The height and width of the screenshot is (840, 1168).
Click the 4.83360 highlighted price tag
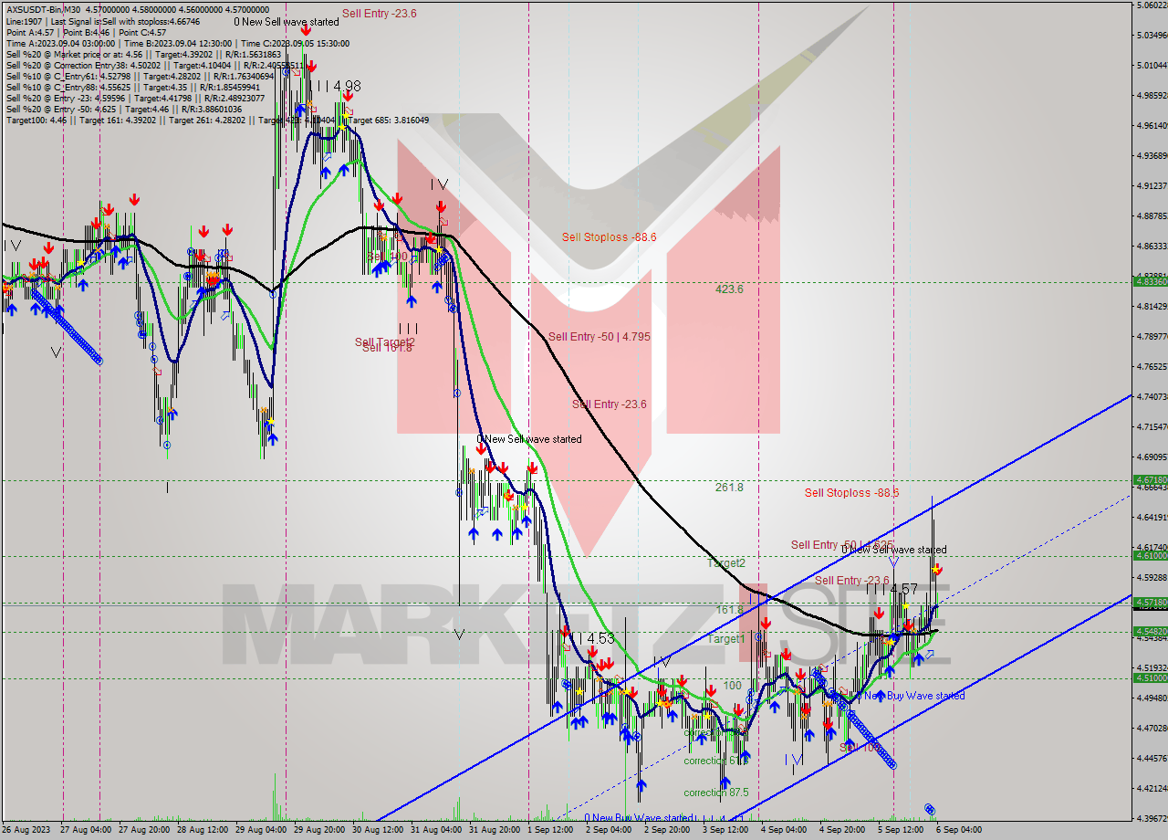[1150, 281]
